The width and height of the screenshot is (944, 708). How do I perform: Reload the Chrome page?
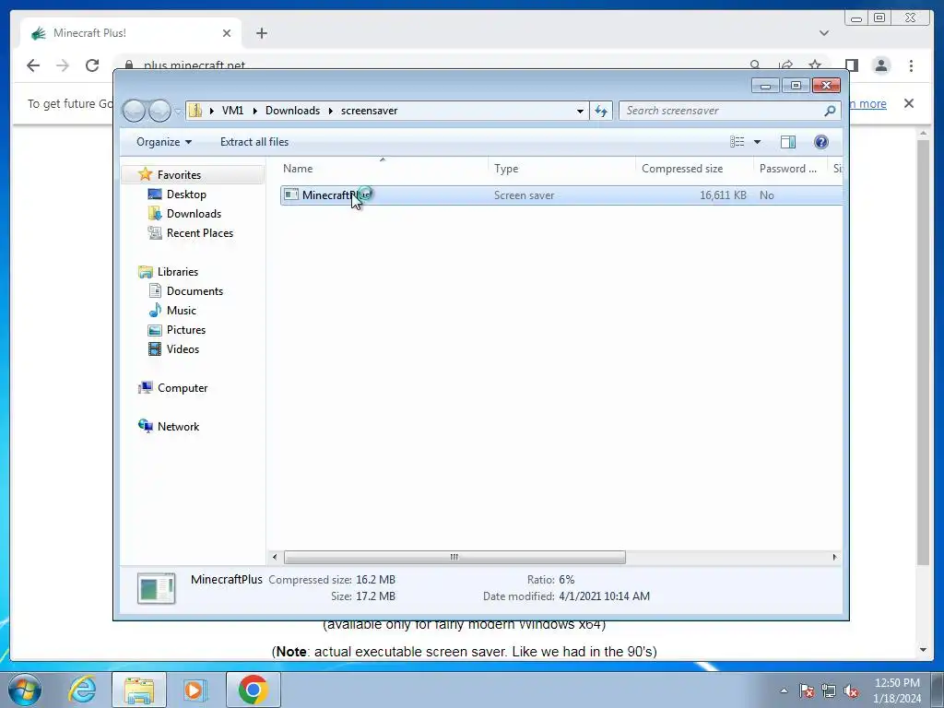(x=92, y=65)
